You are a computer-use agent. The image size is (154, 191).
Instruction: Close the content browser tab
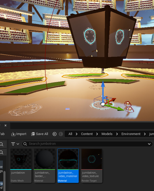tap(6, 125)
